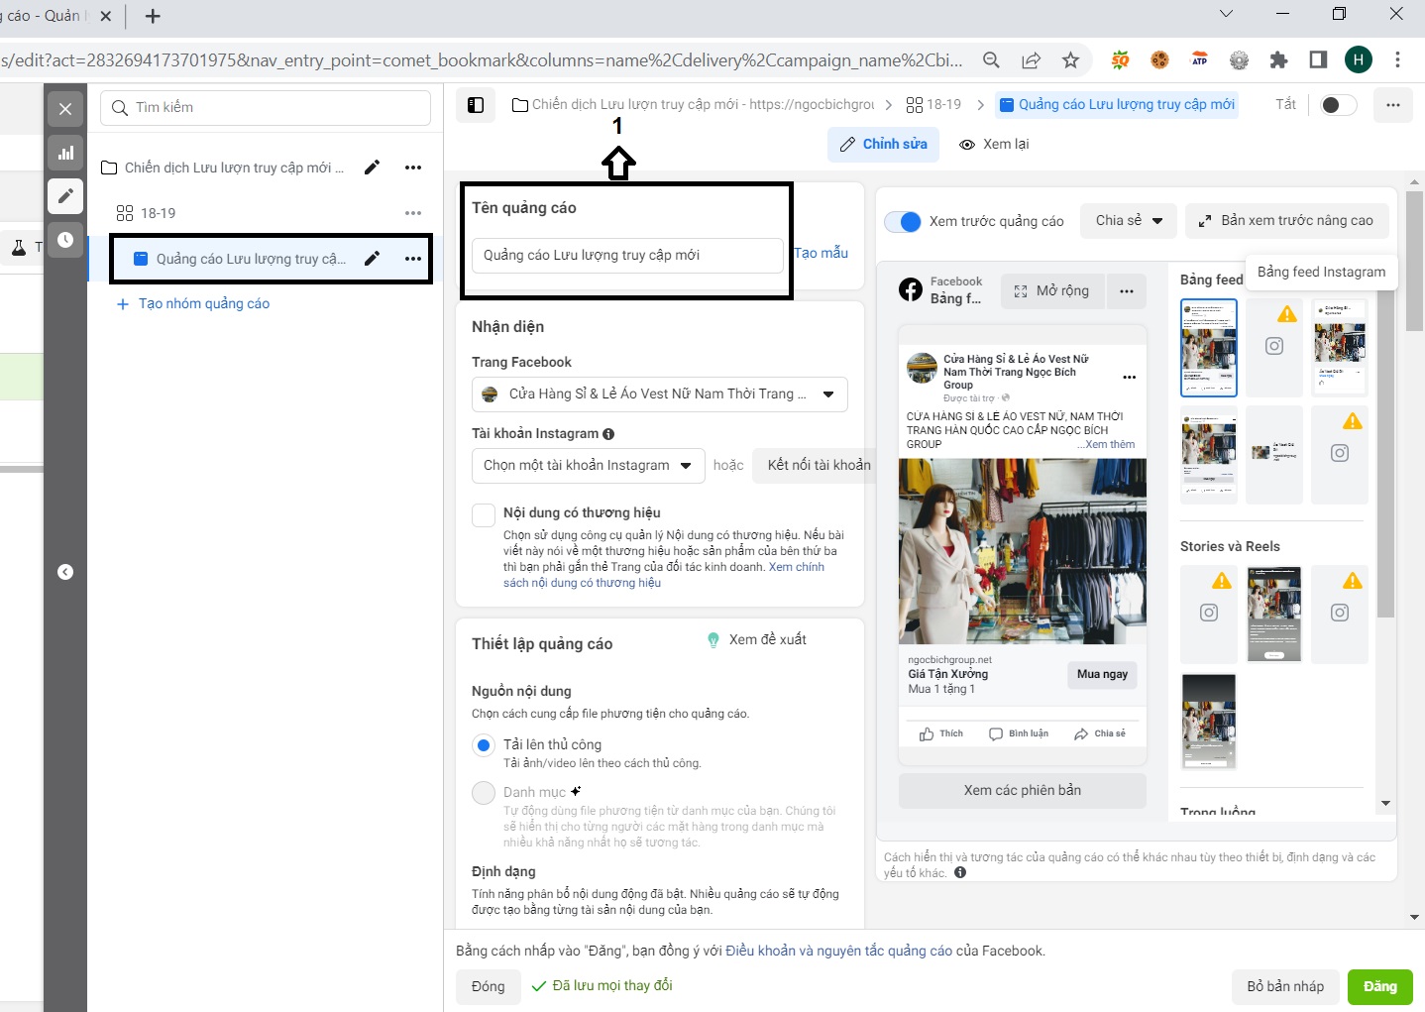Open three-dot menu for ad set 18-19
The height and width of the screenshot is (1012, 1425).
pyautogui.click(x=413, y=213)
